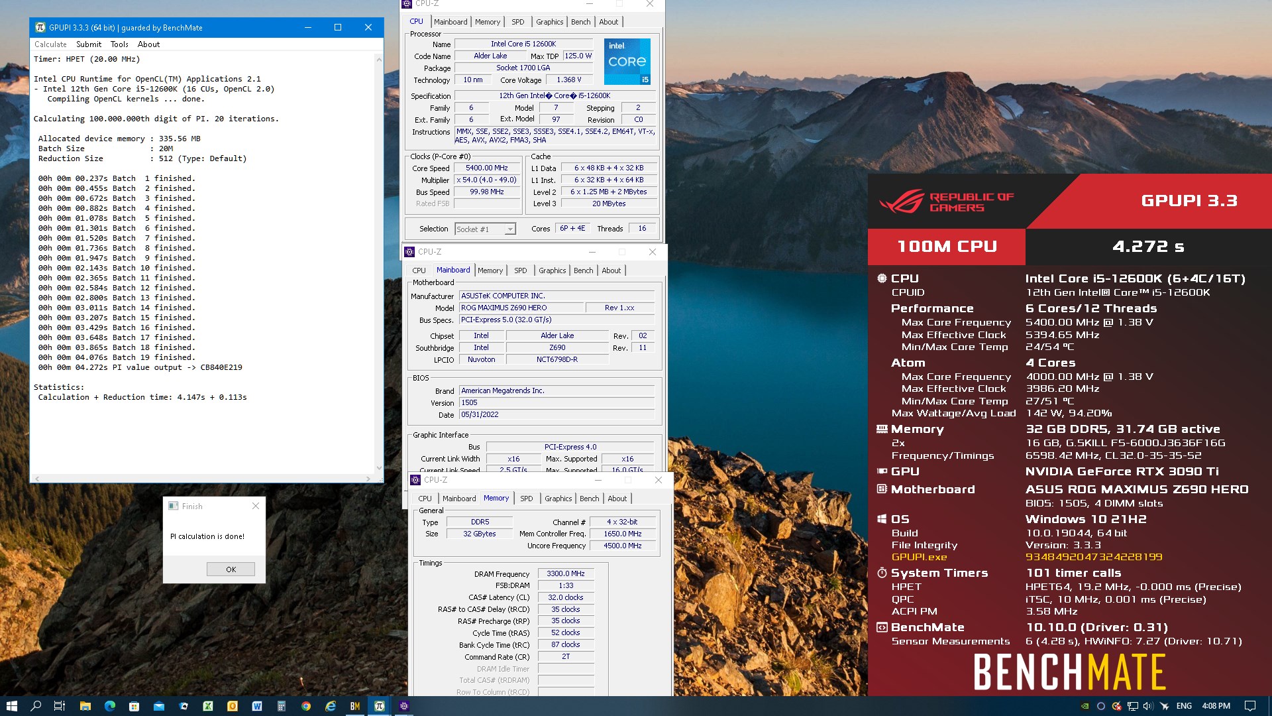
Task: Open Bench tab in top CPU-Z window
Action: tap(581, 22)
